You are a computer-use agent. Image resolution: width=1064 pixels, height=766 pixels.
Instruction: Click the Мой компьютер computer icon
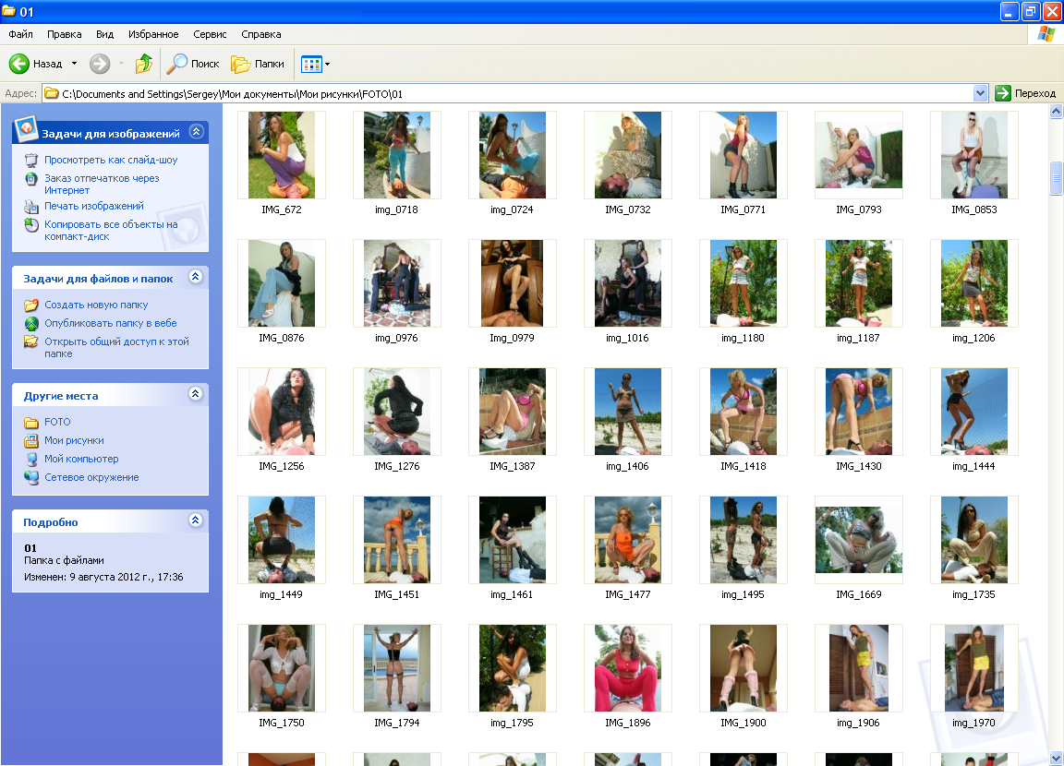[x=31, y=460]
